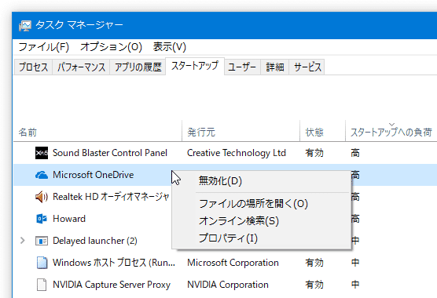Choose ファイルの場所を開く(O) in context menu
This screenshot has height=298, width=437.
click(x=261, y=204)
